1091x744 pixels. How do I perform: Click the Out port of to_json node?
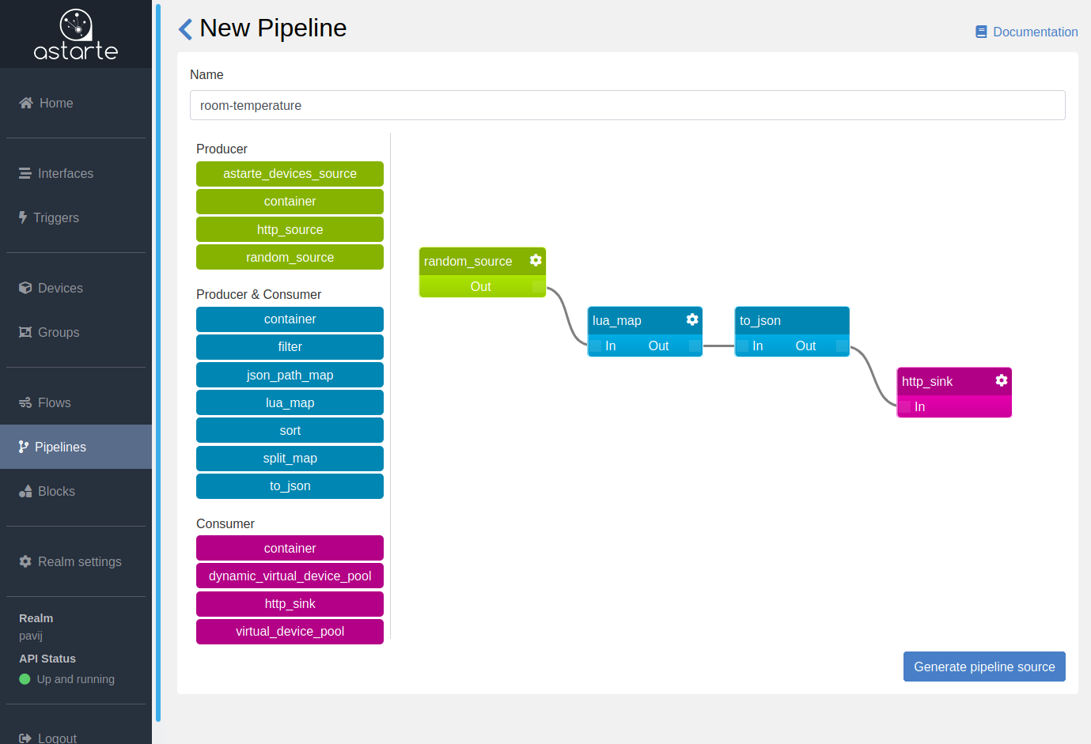pos(842,346)
